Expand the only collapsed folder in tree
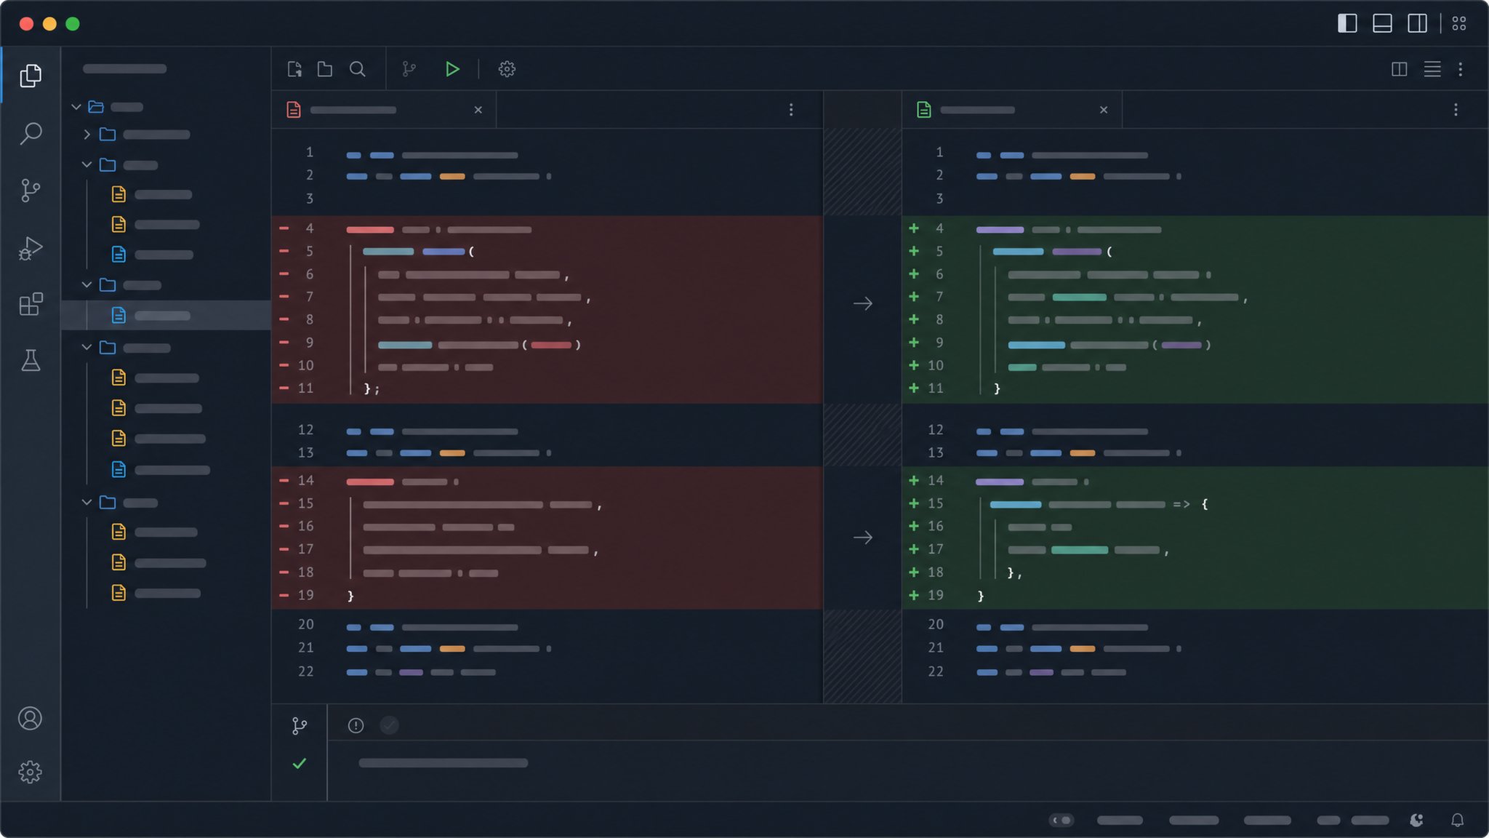Image resolution: width=1489 pixels, height=838 pixels. point(87,135)
